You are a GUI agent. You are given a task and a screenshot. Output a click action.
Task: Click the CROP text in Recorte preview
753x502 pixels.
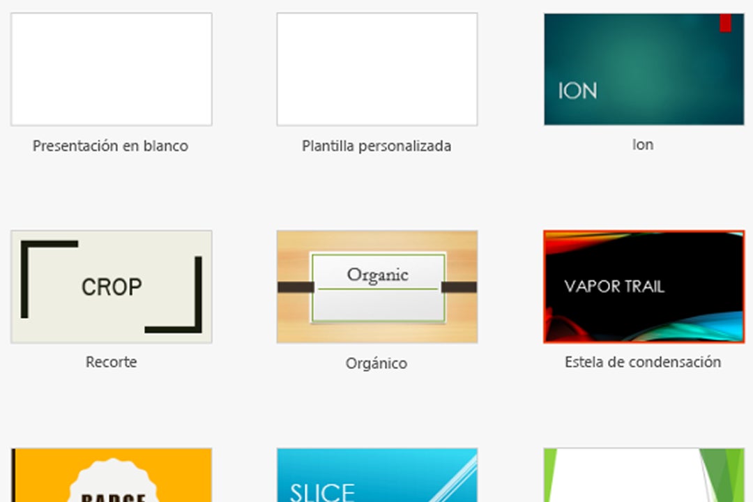(112, 287)
